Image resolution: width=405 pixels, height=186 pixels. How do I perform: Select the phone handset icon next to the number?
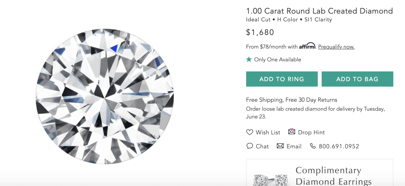point(313,146)
